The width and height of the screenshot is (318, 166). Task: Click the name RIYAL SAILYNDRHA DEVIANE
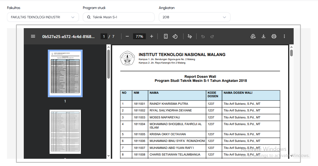point(170,110)
